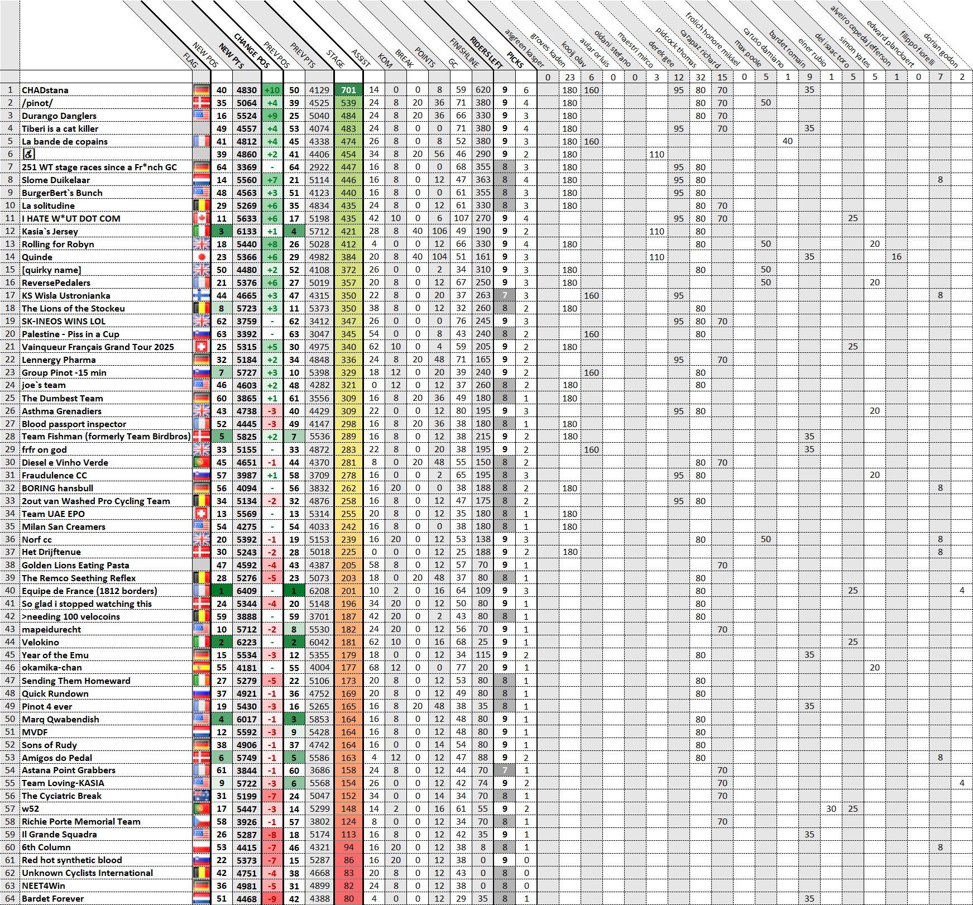Click the red-dot flag in the Quinde row
Image resolution: width=973 pixels, height=905 pixels.
201,257
